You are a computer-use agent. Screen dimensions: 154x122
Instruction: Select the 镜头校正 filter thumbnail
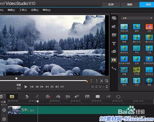tap(149, 37)
